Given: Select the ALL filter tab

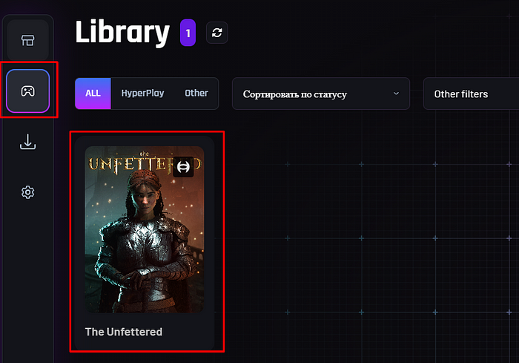Looking at the screenshot, I should click(x=93, y=94).
